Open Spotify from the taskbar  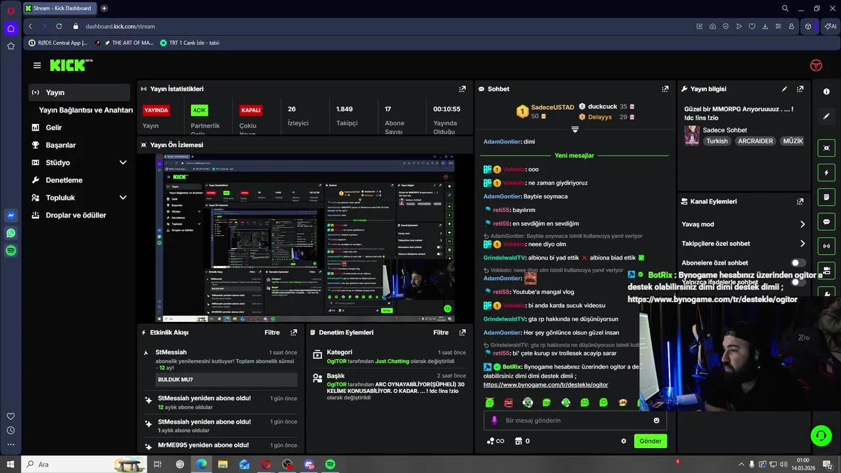[x=330, y=464]
